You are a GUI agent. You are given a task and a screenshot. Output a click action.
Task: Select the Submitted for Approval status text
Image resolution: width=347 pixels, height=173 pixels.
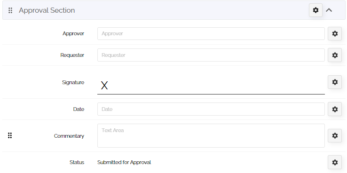pyautogui.click(x=124, y=162)
